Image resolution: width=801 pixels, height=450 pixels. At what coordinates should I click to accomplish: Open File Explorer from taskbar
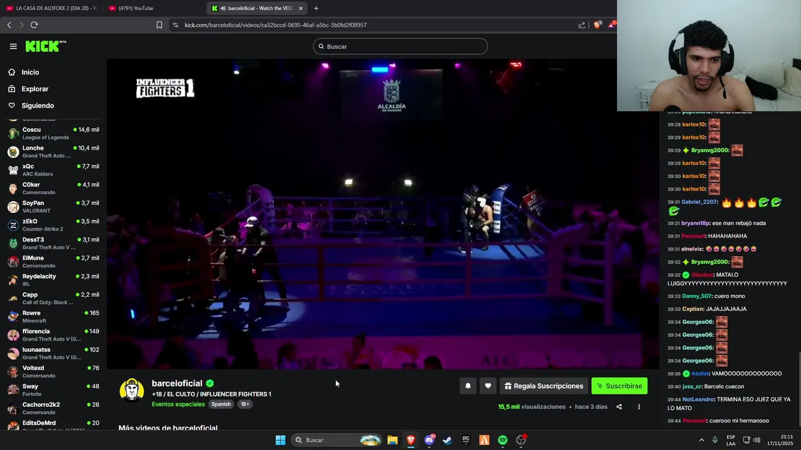click(x=392, y=440)
